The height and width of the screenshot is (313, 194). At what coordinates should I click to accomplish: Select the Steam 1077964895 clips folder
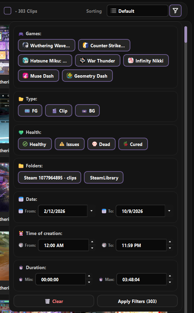tap(49, 177)
